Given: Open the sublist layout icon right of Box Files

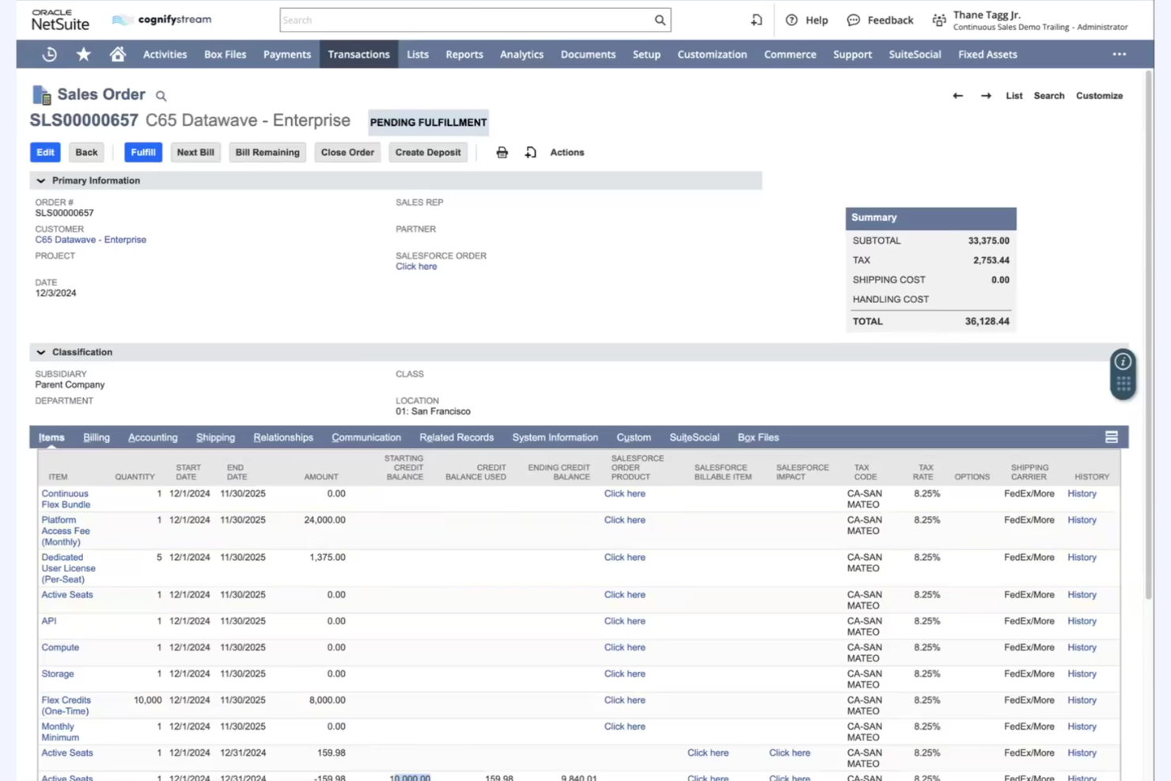Looking at the screenshot, I should pyautogui.click(x=1111, y=436).
